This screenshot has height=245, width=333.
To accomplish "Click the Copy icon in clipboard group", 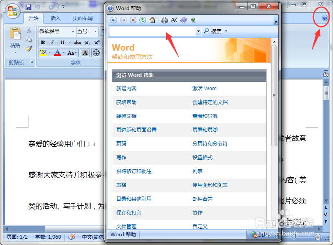I will [29, 39].
